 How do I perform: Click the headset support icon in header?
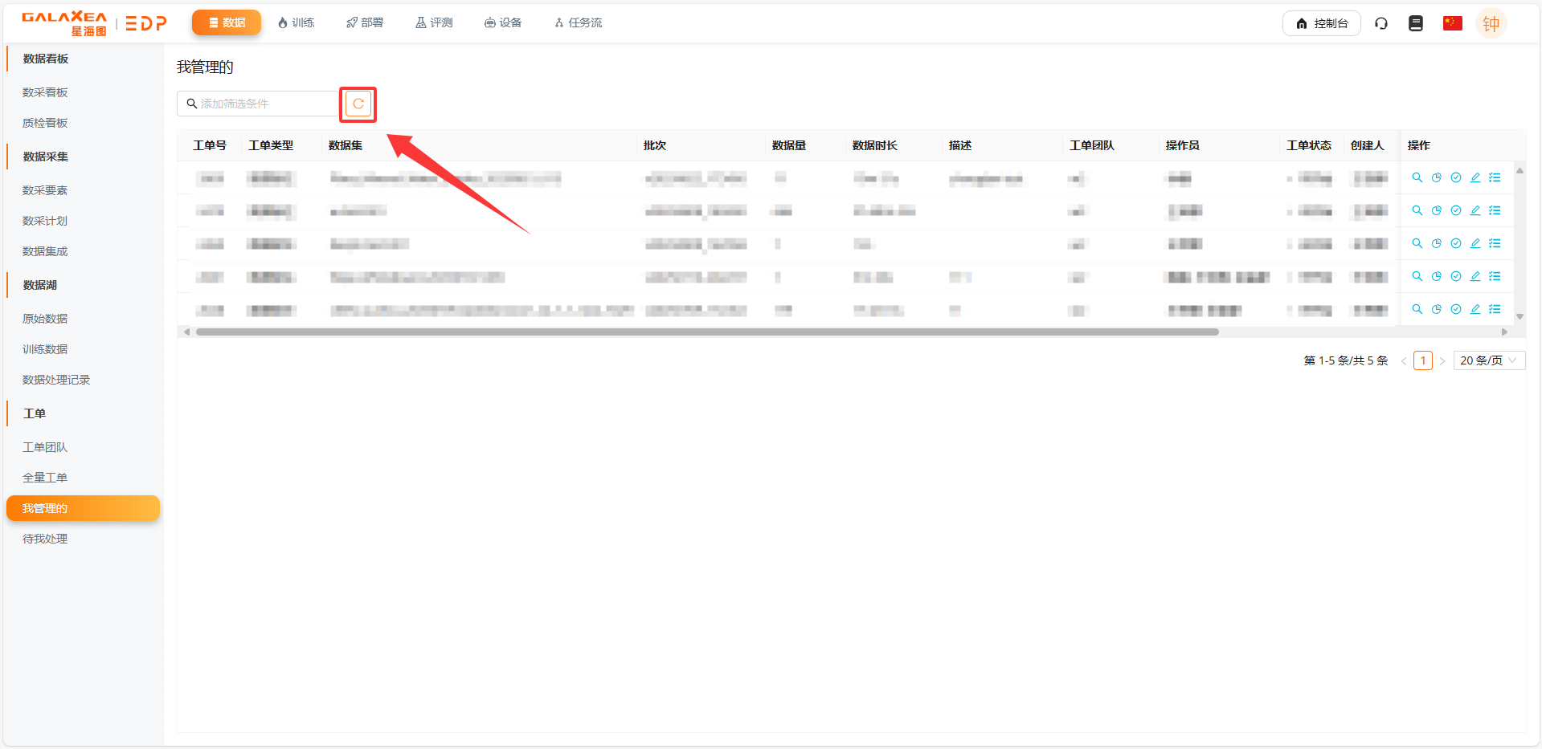click(x=1381, y=23)
